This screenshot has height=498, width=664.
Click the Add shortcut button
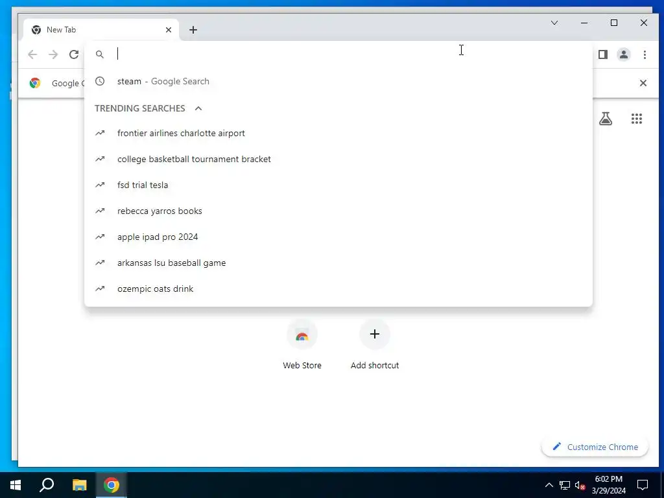tap(375, 345)
